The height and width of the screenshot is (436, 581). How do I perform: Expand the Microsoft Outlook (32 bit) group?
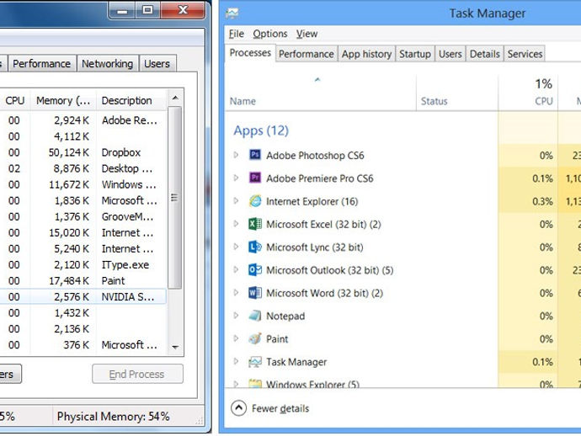pos(236,269)
